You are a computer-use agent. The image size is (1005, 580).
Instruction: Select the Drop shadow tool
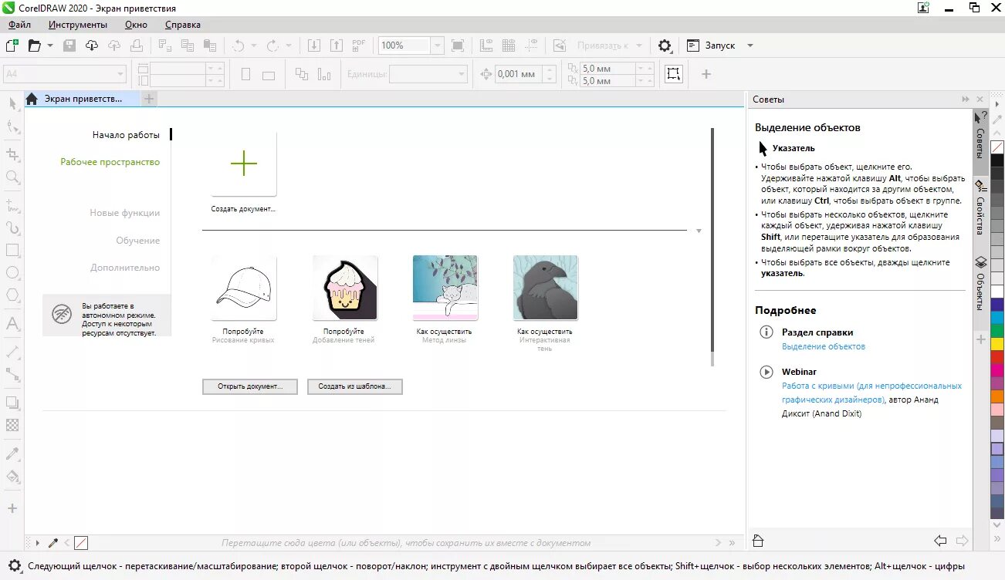click(12, 402)
